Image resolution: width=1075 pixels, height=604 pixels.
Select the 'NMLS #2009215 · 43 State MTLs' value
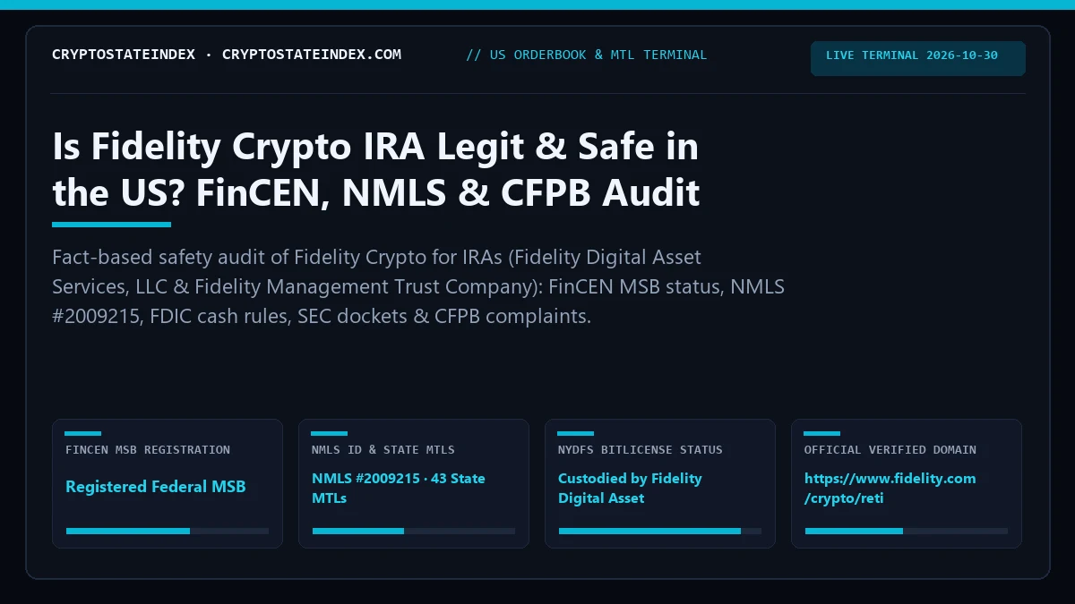pyautogui.click(x=399, y=488)
